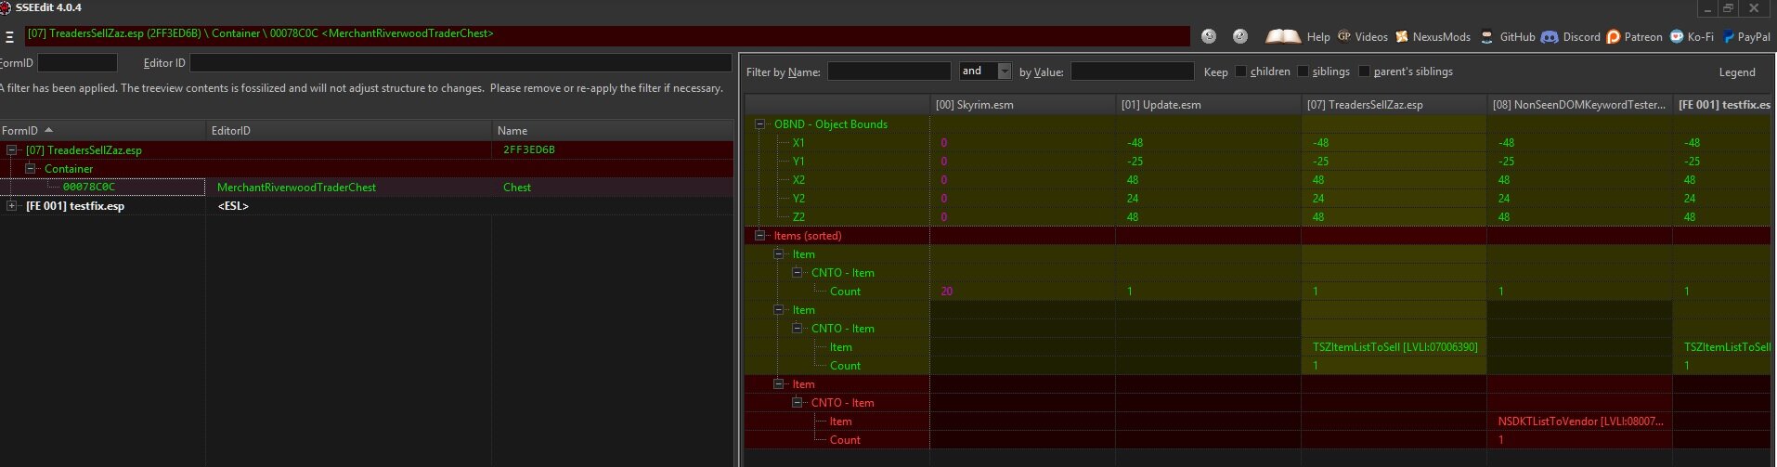Click X1 value -48 under Update.esm

[x=1135, y=142]
